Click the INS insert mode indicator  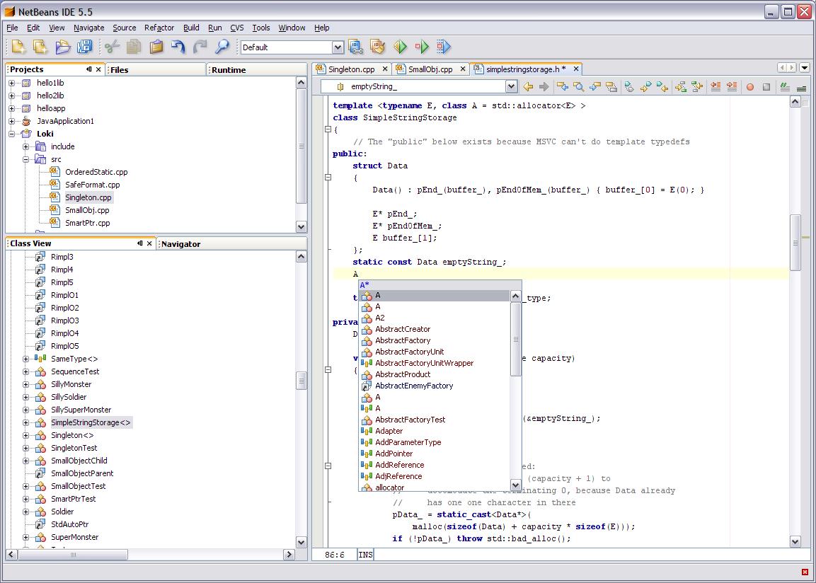[x=365, y=555]
